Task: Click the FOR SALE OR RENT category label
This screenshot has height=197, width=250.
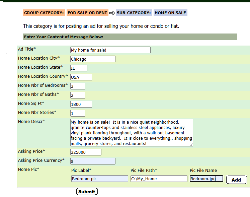Action: (87, 13)
